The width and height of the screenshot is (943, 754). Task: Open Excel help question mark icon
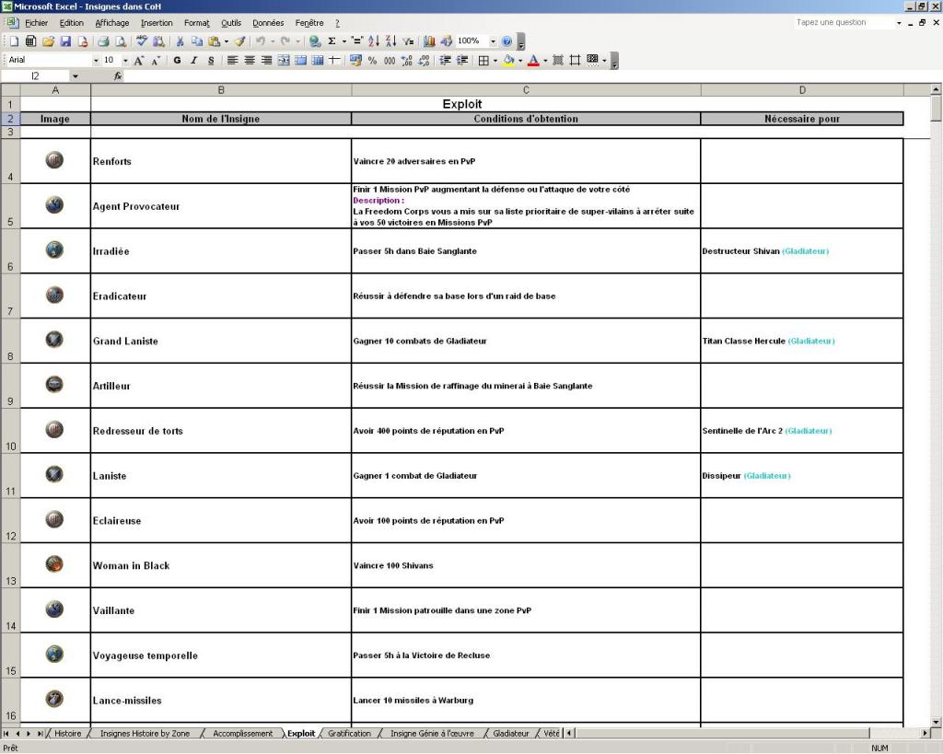tap(506, 41)
